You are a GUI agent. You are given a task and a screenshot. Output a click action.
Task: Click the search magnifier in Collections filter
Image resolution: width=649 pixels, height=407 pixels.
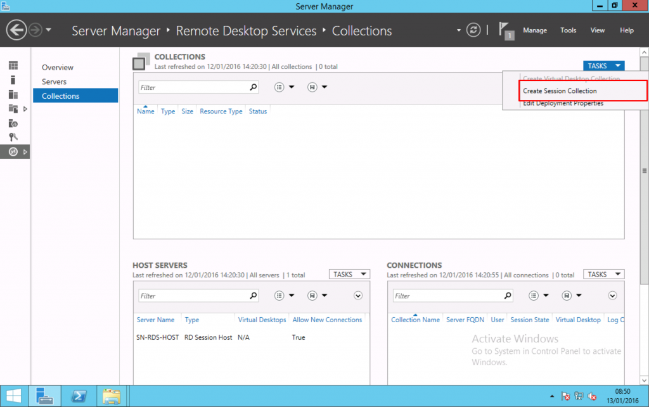pos(254,87)
